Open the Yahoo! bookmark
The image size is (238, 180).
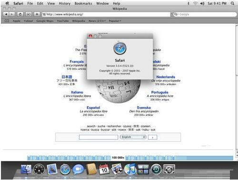29,21
